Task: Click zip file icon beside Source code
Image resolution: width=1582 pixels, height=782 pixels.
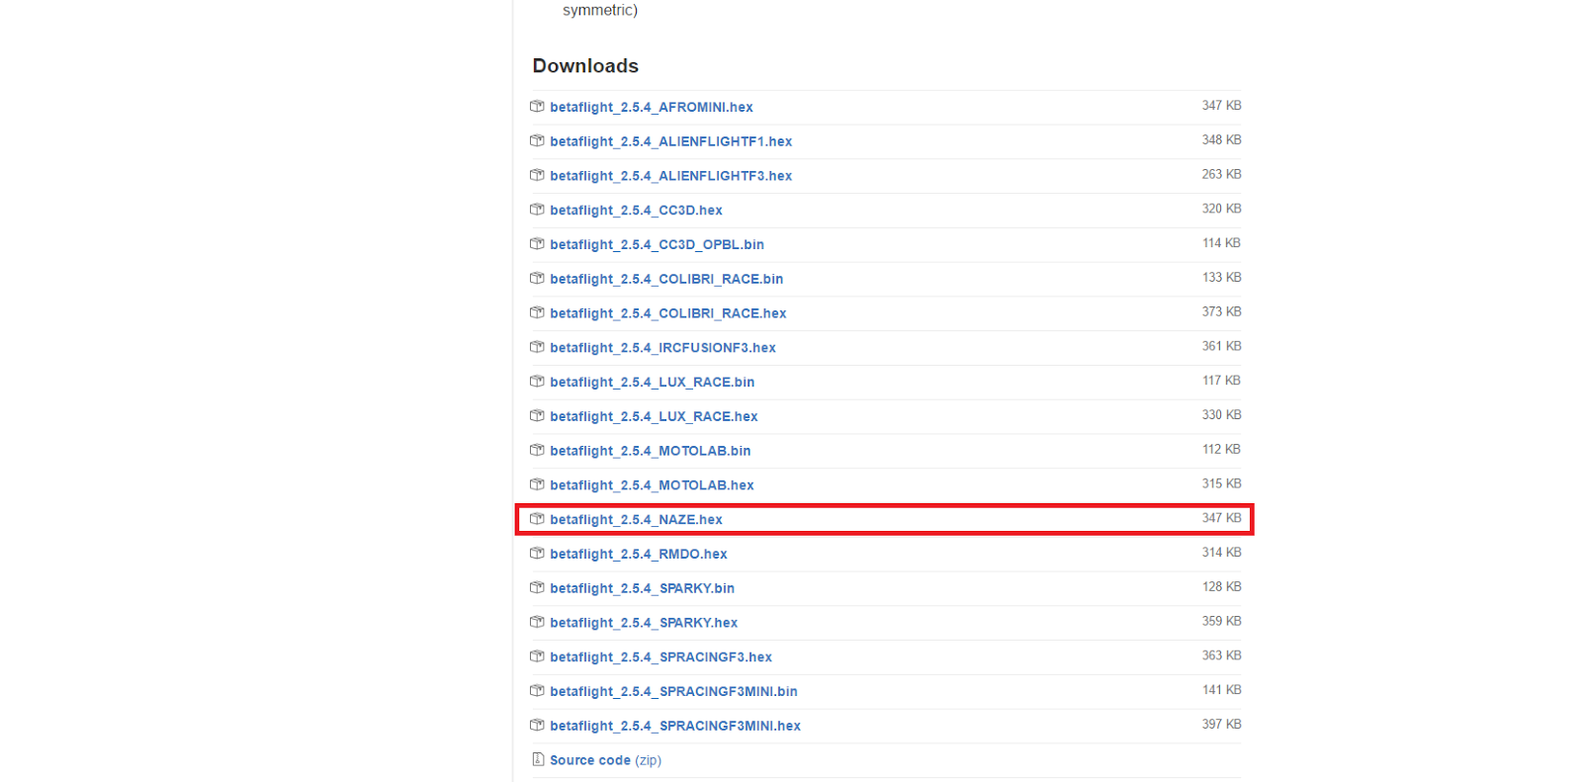Action: [538, 759]
